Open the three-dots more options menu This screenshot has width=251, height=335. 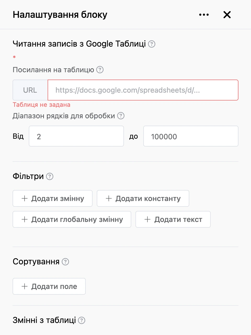(204, 15)
